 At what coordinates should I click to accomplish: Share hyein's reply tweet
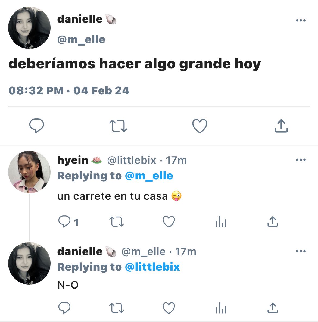[x=273, y=221]
